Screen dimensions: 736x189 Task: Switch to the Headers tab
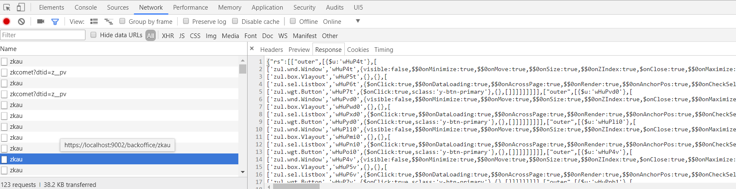coord(271,49)
